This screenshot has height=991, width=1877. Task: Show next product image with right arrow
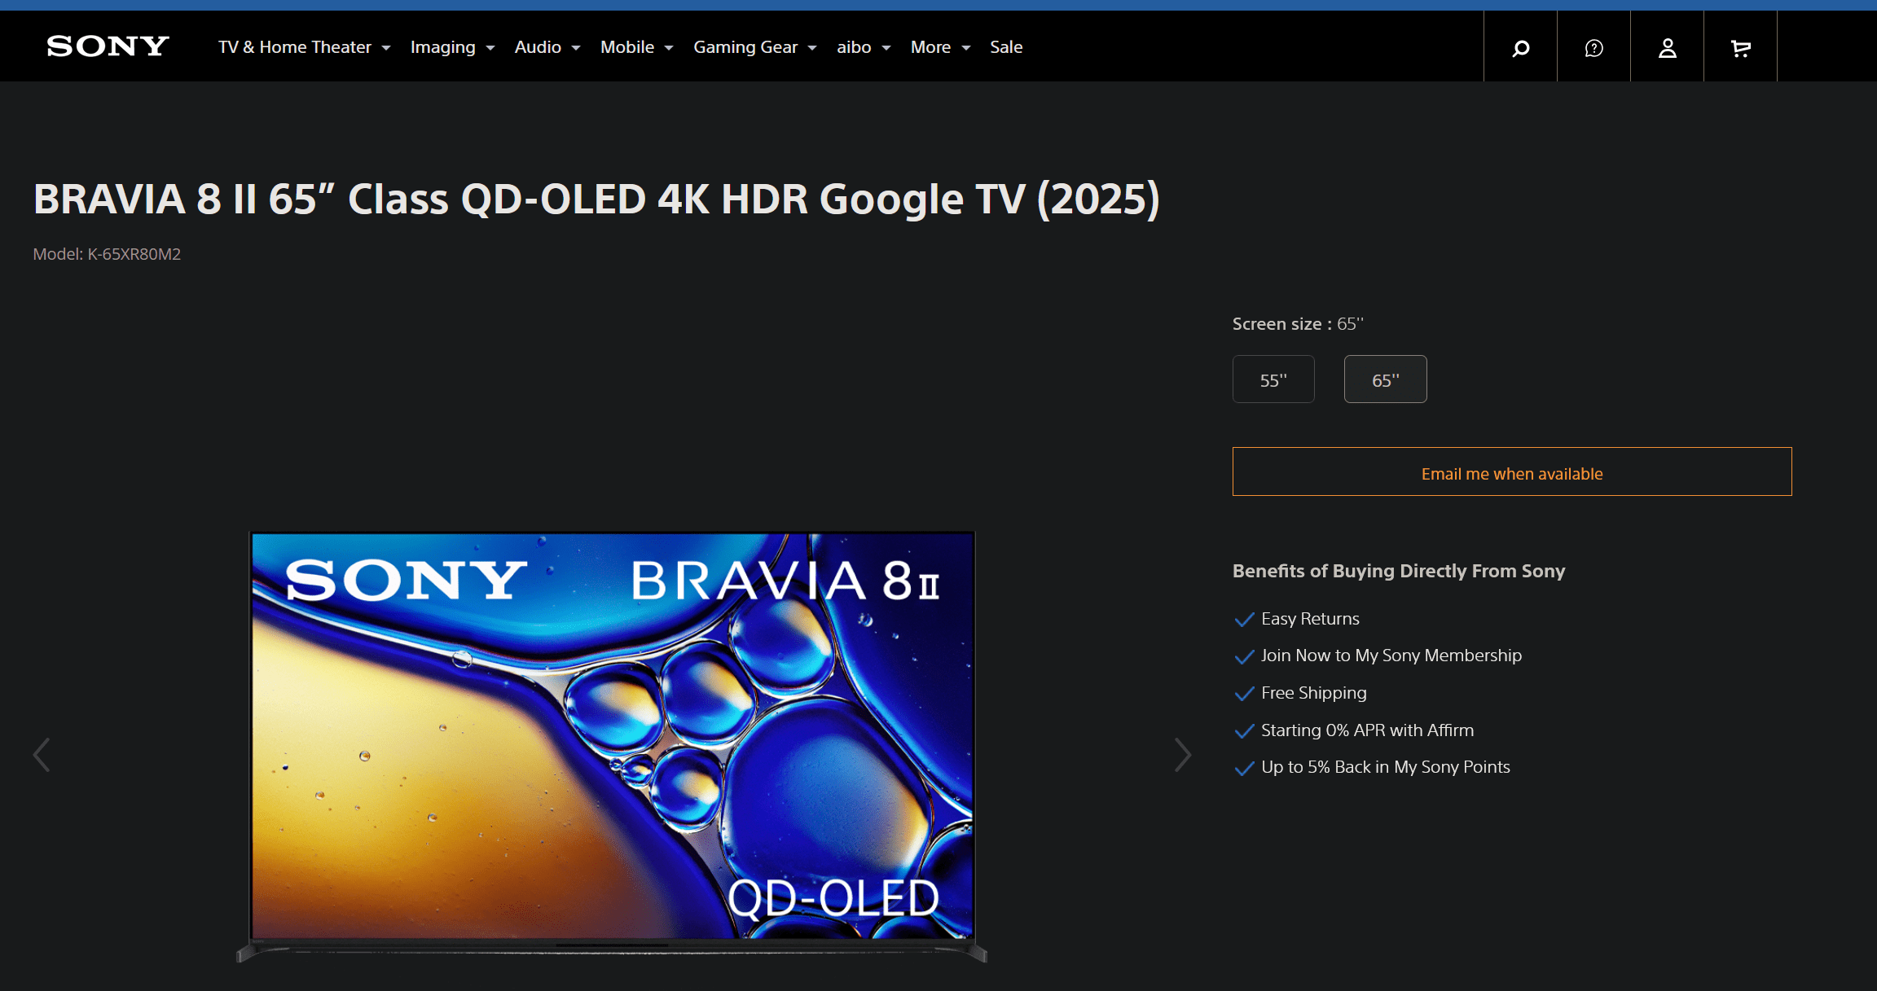click(x=1183, y=755)
